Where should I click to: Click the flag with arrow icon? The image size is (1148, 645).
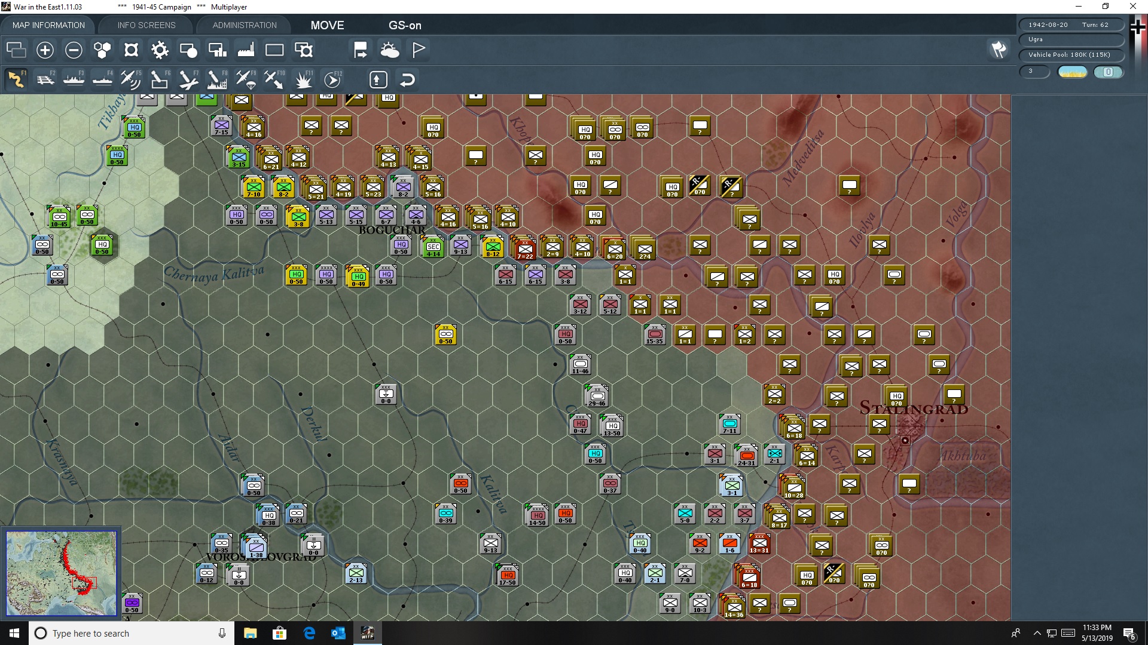pos(361,50)
